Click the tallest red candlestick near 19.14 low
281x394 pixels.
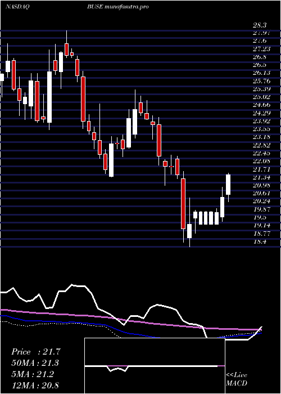point(183,204)
